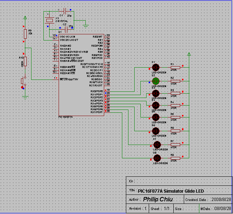Select power terminal above R9
The width and height of the screenshot is (233, 214).
[x=25, y=17]
